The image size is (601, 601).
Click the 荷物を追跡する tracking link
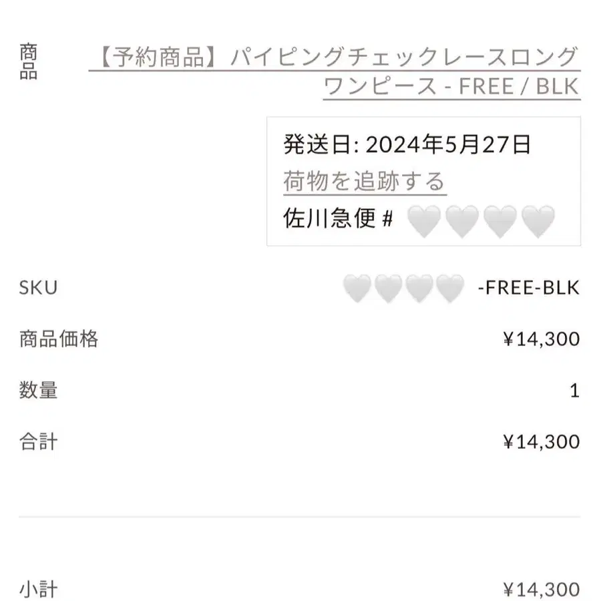pos(365,181)
